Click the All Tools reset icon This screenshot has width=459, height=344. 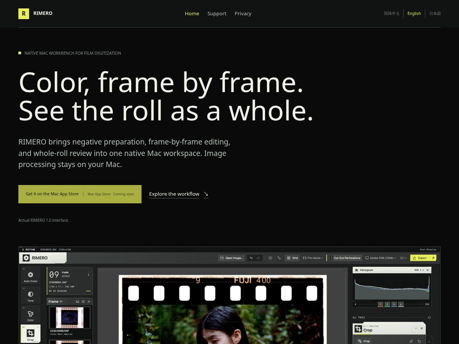(429, 318)
